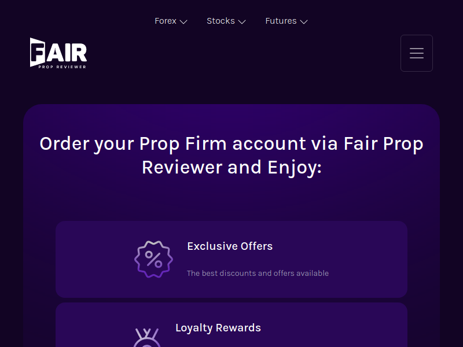The height and width of the screenshot is (347, 463).
Task: Click the 'PROP REVIEWER' text under logo
Action: [62, 67]
